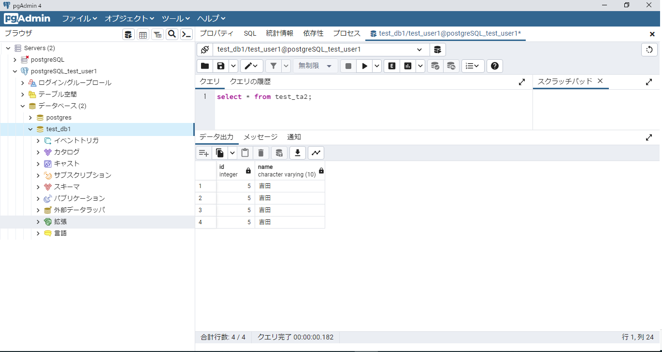This screenshot has height=352, width=662.
Task: Download results as CSV icon
Action: click(x=298, y=153)
